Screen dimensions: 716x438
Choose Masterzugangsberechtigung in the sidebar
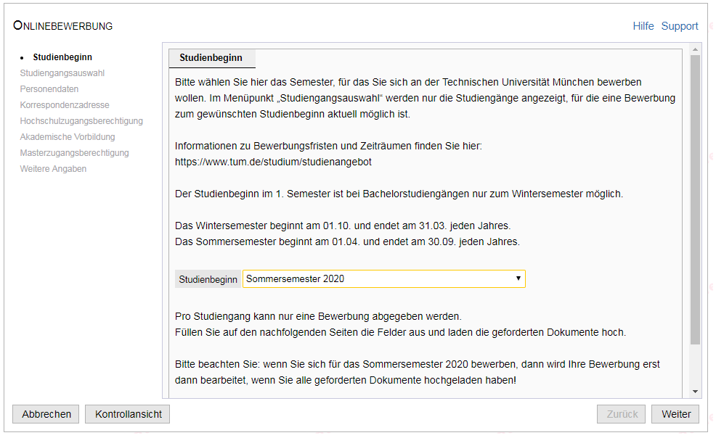pyautogui.click(x=74, y=153)
